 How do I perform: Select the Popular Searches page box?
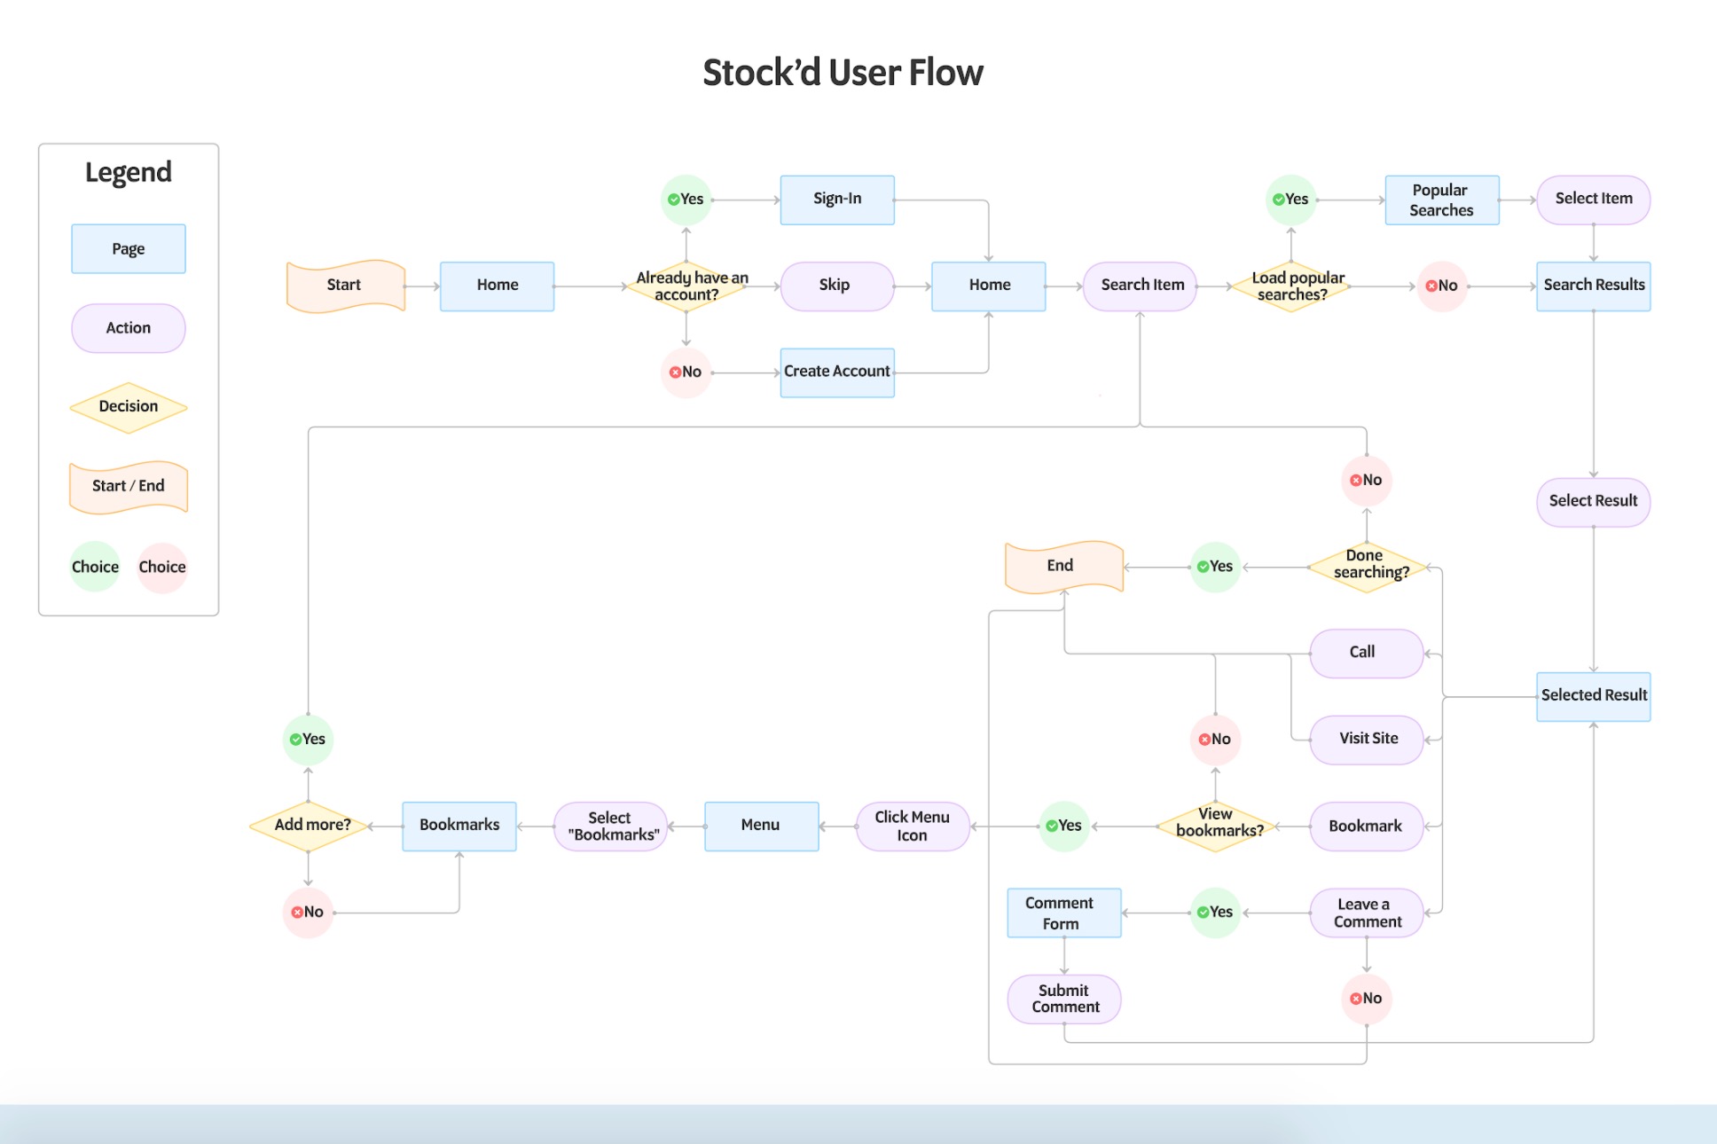(1441, 200)
